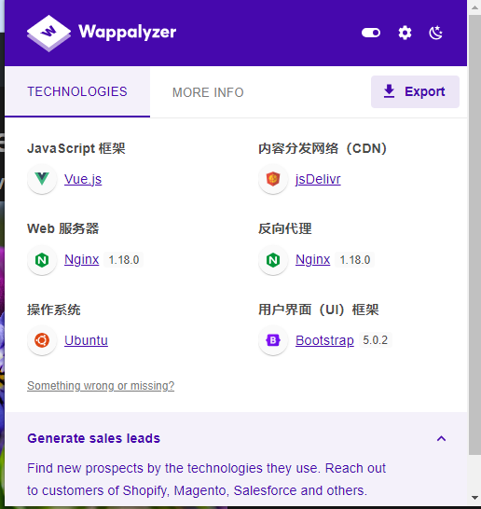Click the Export button

tap(415, 91)
